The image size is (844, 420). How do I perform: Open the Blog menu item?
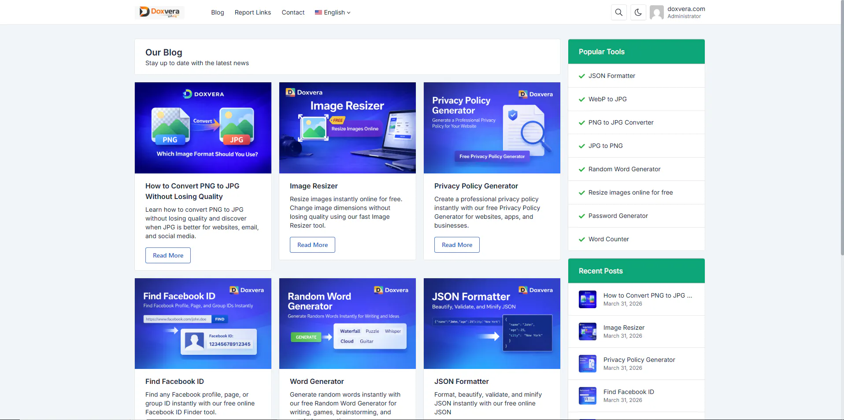(x=218, y=12)
